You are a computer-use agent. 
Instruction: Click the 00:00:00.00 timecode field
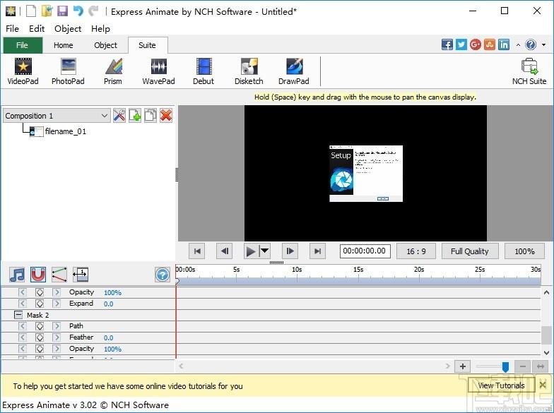point(365,251)
